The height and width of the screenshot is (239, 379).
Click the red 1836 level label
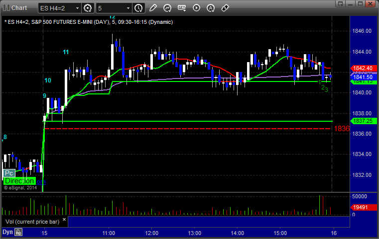coord(342,129)
